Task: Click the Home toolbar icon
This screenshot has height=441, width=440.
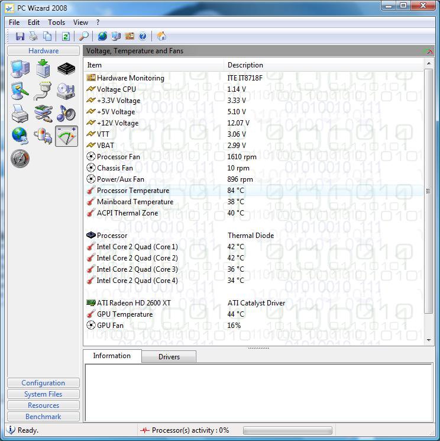Action: 161,36
